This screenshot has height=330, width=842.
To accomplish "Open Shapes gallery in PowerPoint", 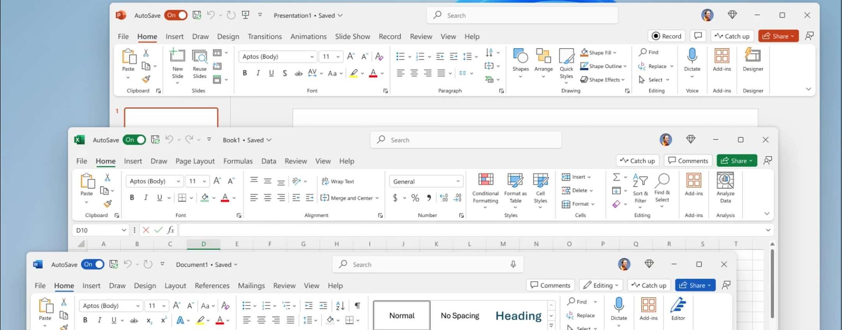I will [x=520, y=63].
